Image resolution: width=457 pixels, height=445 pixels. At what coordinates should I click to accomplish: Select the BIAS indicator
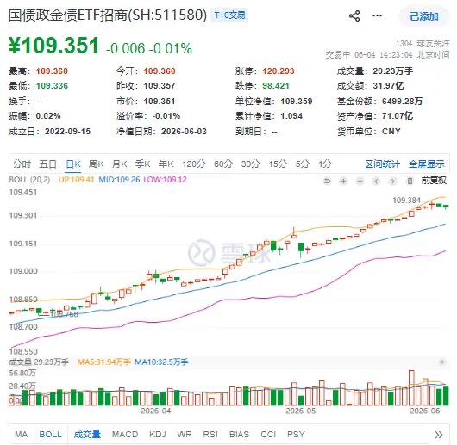pyautogui.click(x=240, y=435)
